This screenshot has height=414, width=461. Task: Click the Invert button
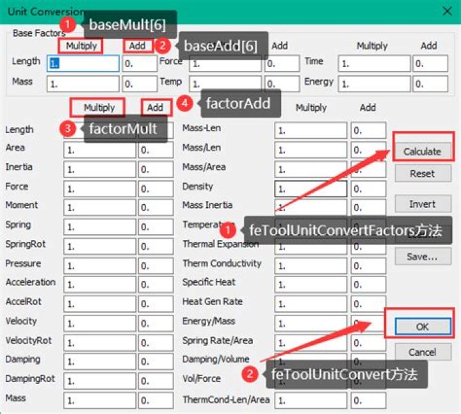(x=422, y=204)
